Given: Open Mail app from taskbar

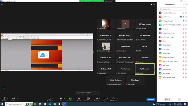Looking at the screenshot, I should click(x=50, y=104).
